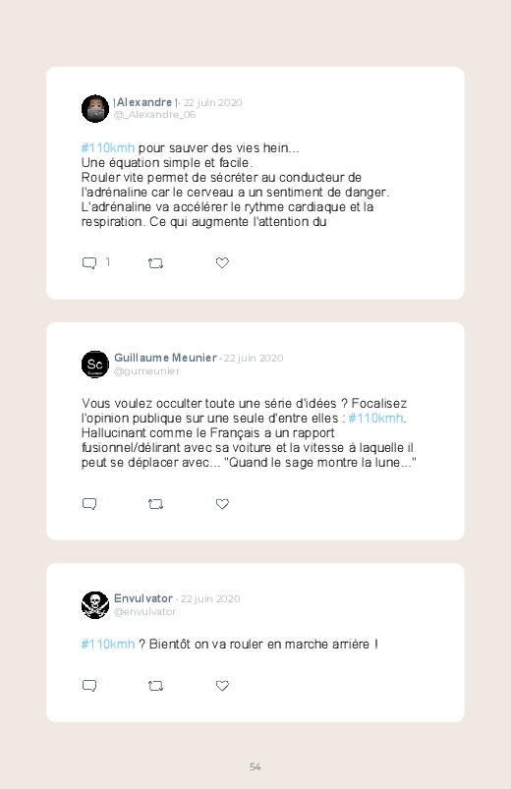This screenshot has width=511, height=789.
Task: Retweet Guillaume Meunier's tweet
Action: click(x=155, y=504)
